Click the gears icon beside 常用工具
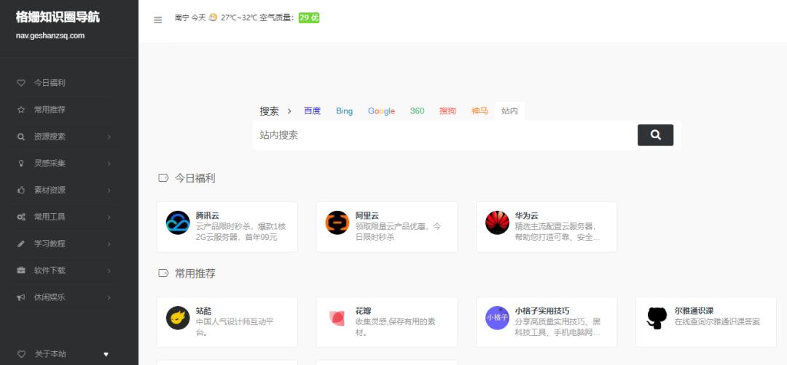787x365 pixels. pyautogui.click(x=21, y=217)
